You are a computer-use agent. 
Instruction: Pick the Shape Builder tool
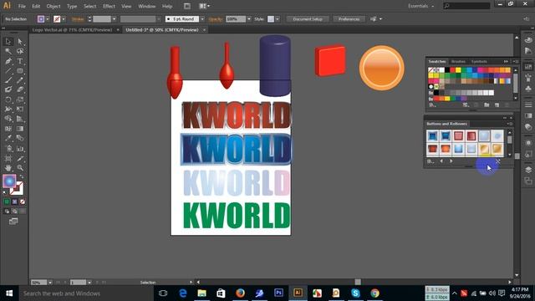click(x=8, y=119)
